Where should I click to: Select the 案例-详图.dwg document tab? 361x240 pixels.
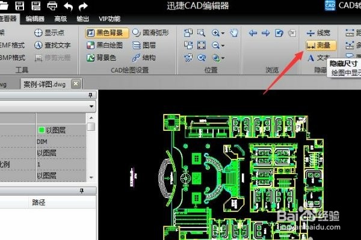coord(45,84)
